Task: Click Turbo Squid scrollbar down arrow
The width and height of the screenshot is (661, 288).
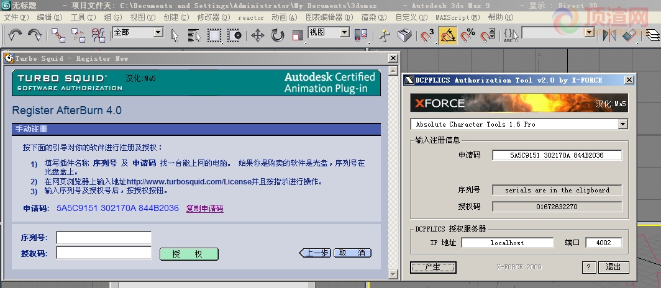Action: click(x=393, y=274)
